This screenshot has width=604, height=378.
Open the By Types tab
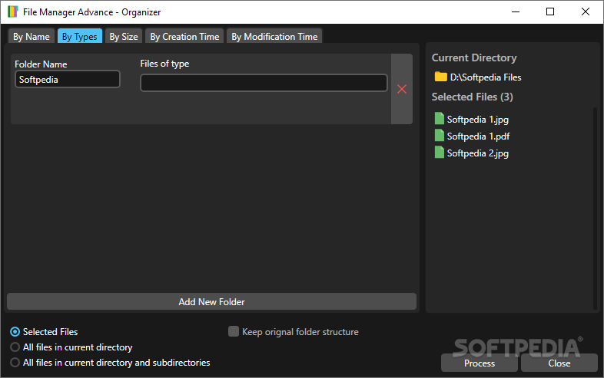point(80,37)
